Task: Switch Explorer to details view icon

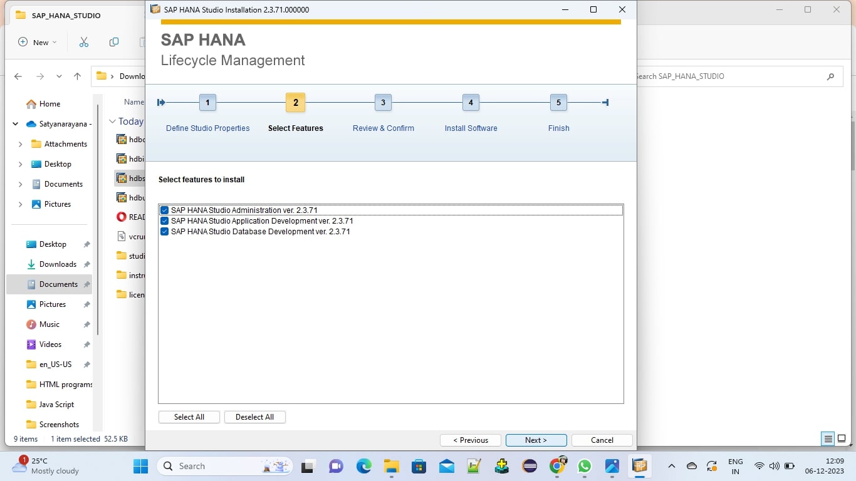Action: coord(828,438)
